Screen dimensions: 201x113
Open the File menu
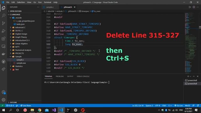coord(8,2)
